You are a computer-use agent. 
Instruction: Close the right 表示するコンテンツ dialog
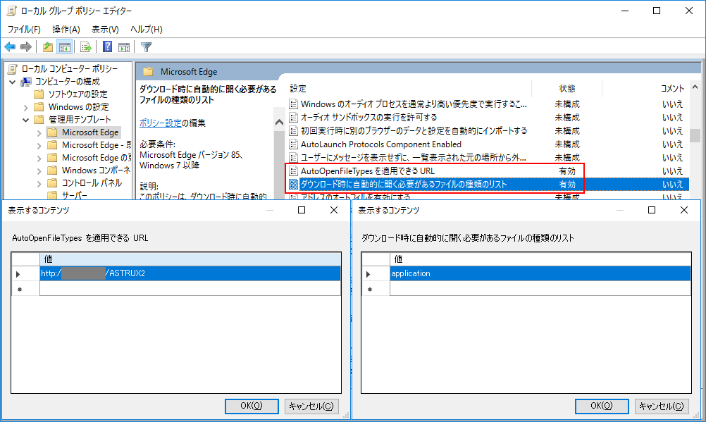point(684,210)
